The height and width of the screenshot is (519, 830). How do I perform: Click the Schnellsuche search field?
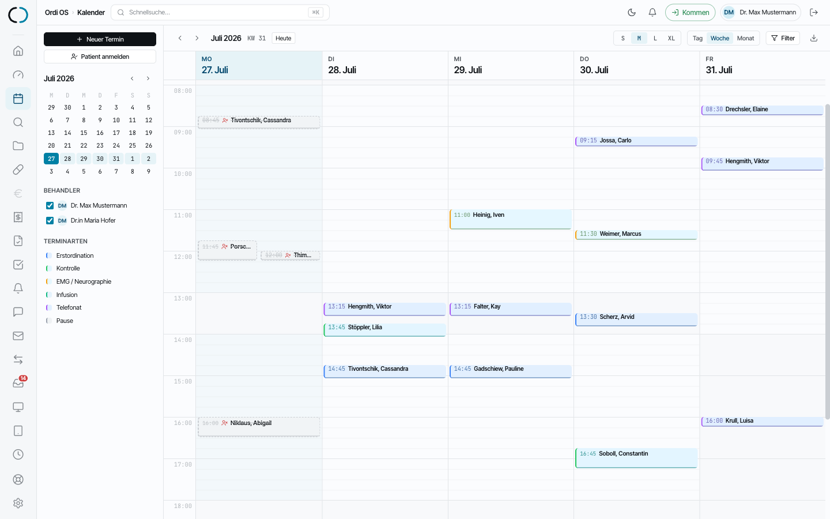point(220,12)
